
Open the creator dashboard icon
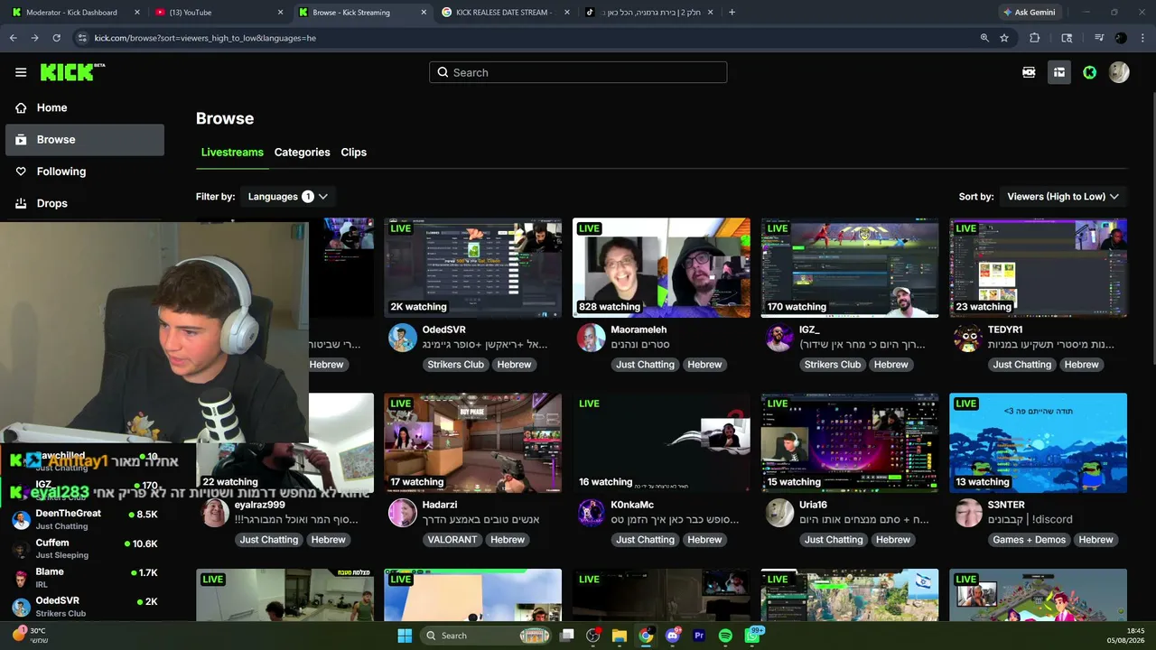pyautogui.click(x=1059, y=72)
